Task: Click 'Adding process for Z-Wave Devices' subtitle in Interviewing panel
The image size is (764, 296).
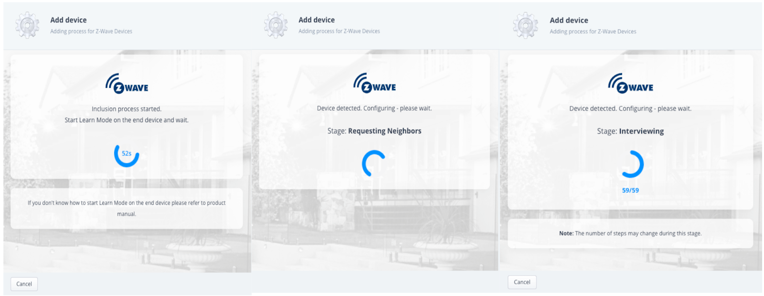Action: coord(593,32)
